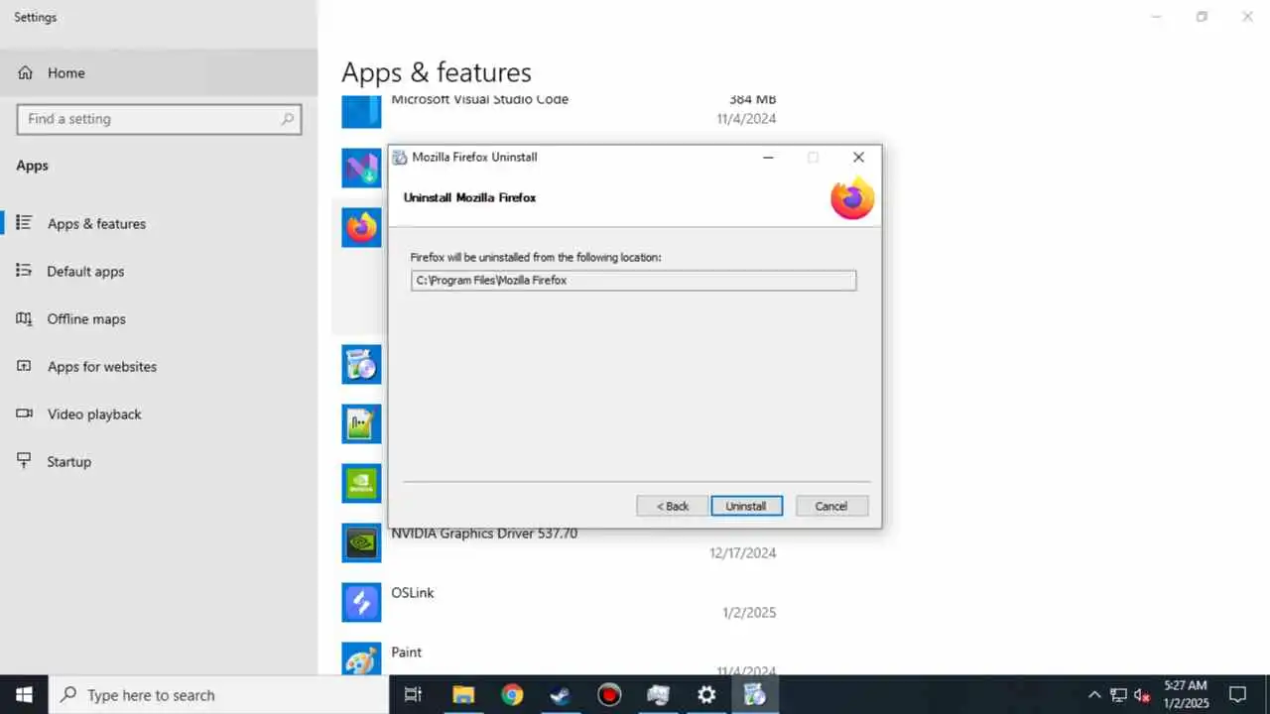Click the green NVIDIA app icon above Graphics Driver

click(361, 483)
